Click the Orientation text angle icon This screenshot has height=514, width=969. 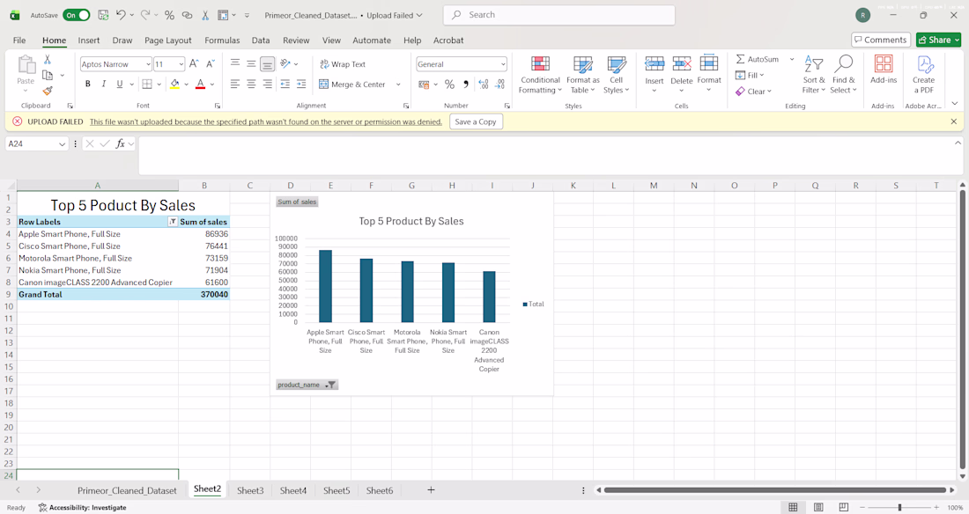tap(285, 63)
